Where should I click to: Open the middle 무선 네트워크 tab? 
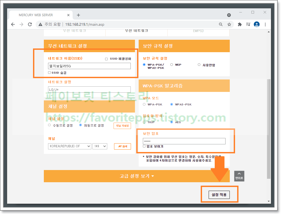pos(137,32)
